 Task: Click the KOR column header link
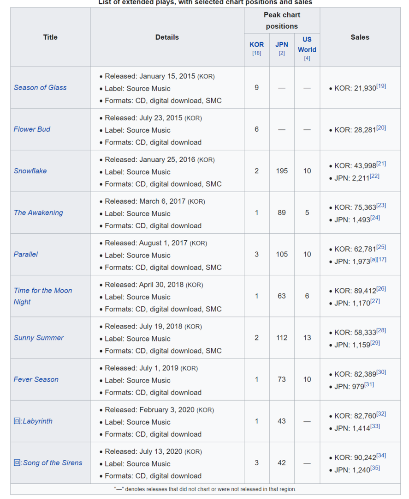click(x=256, y=44)
